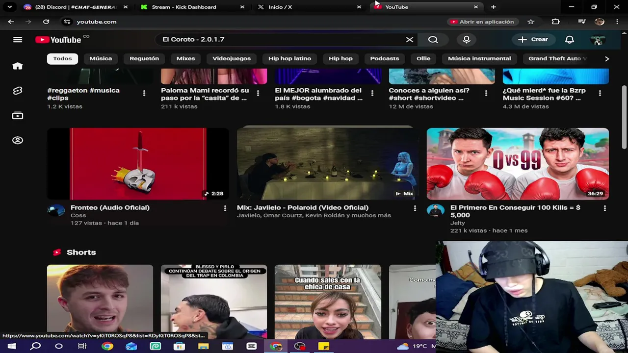View site information icon beside the URL
Viewport: 628px width, 353px height.
pyautogui.click(x=67, y=22)
